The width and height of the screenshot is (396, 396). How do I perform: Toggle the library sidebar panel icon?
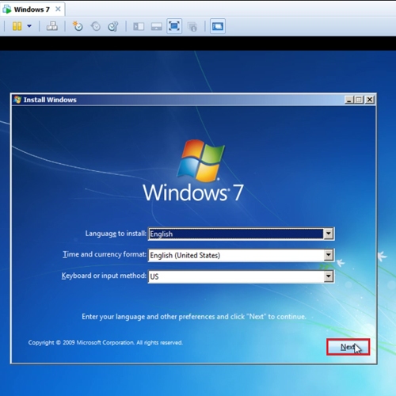139,26
